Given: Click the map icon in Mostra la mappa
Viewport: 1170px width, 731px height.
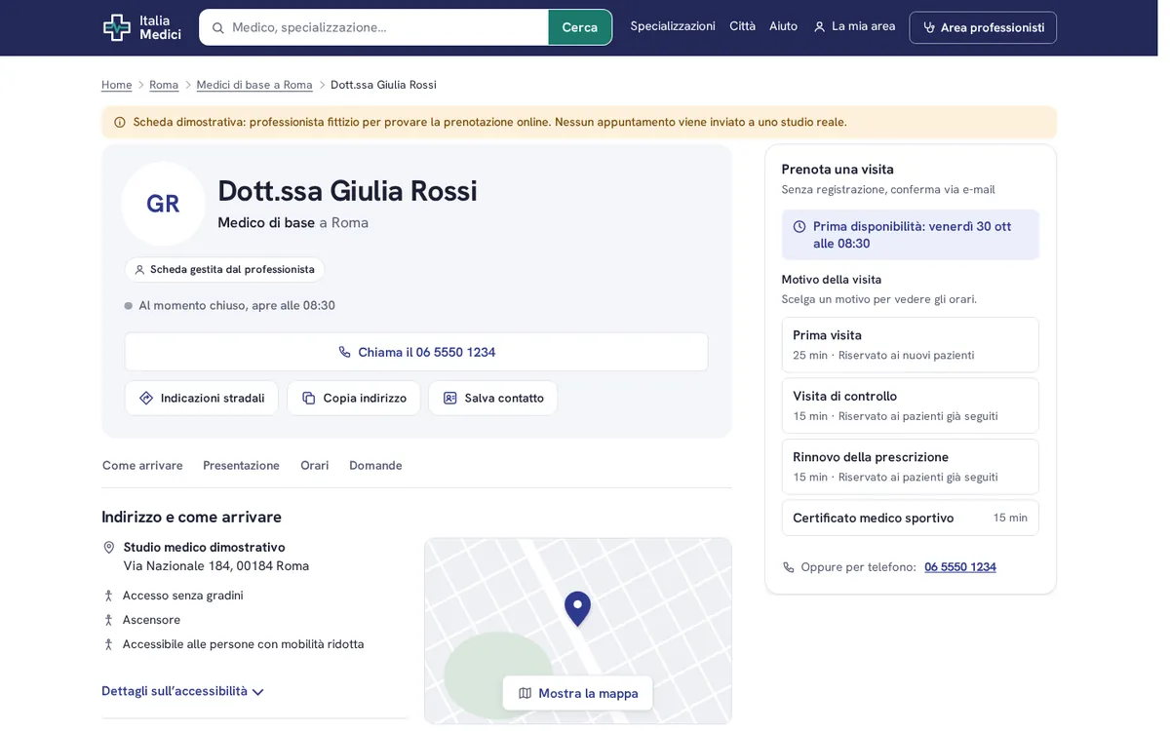Looking at the screenshot, I should point(525,693).
